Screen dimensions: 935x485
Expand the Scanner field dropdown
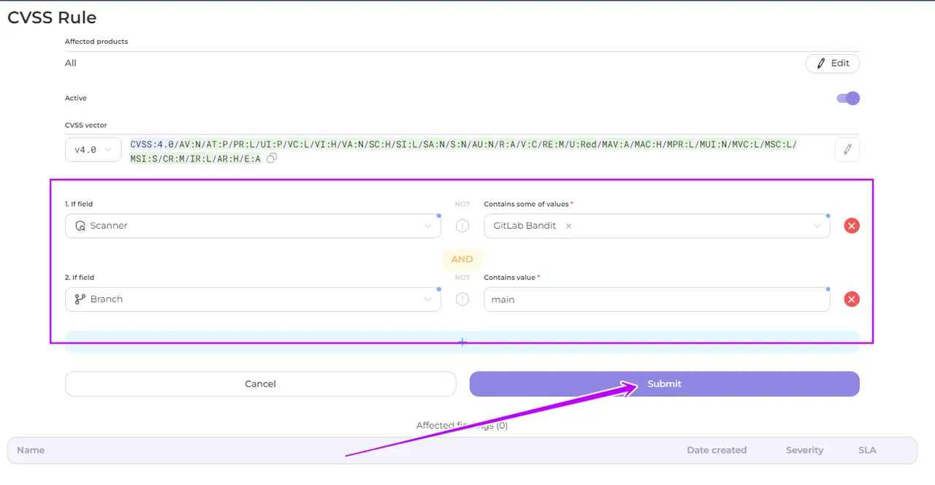coord(427,226)
